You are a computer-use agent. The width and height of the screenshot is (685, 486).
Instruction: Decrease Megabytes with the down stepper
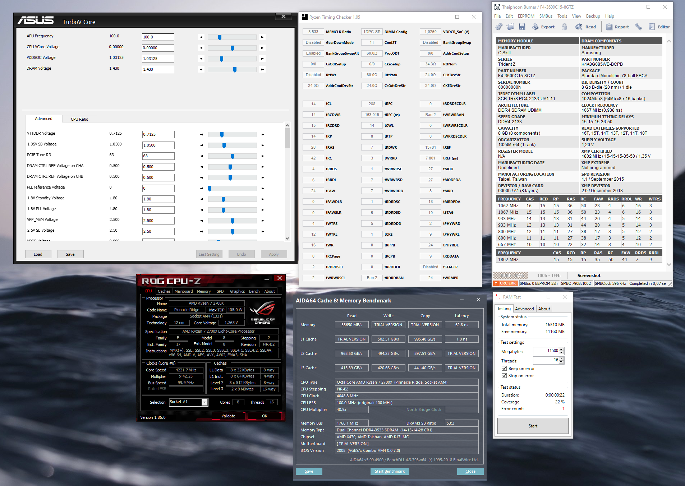coord(561,352)
